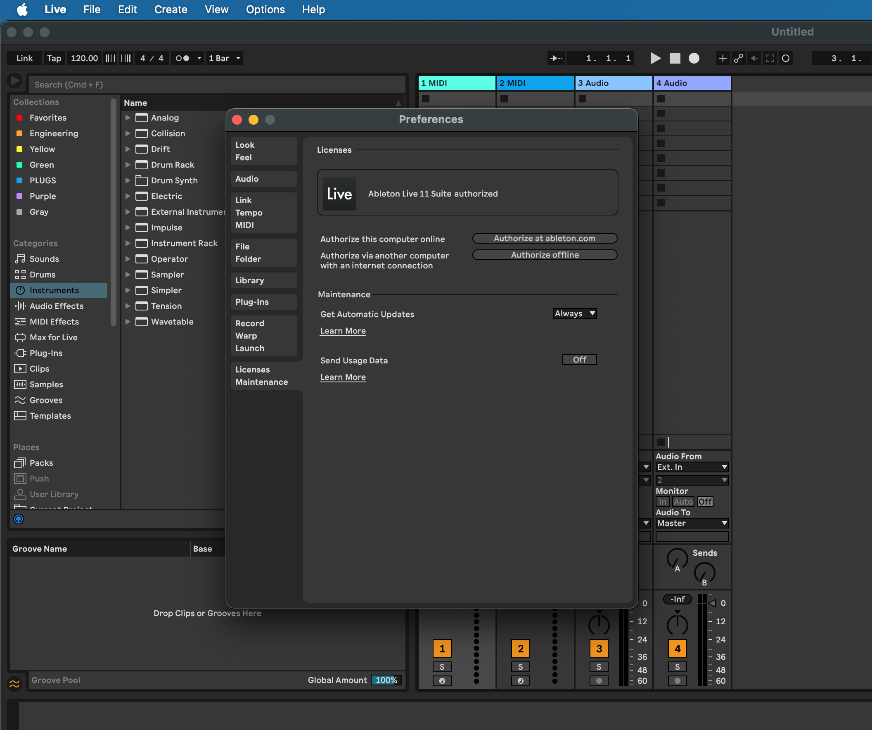
Task: Switch to Link Tempo MIDI tab
Action: tap(264, 213)
